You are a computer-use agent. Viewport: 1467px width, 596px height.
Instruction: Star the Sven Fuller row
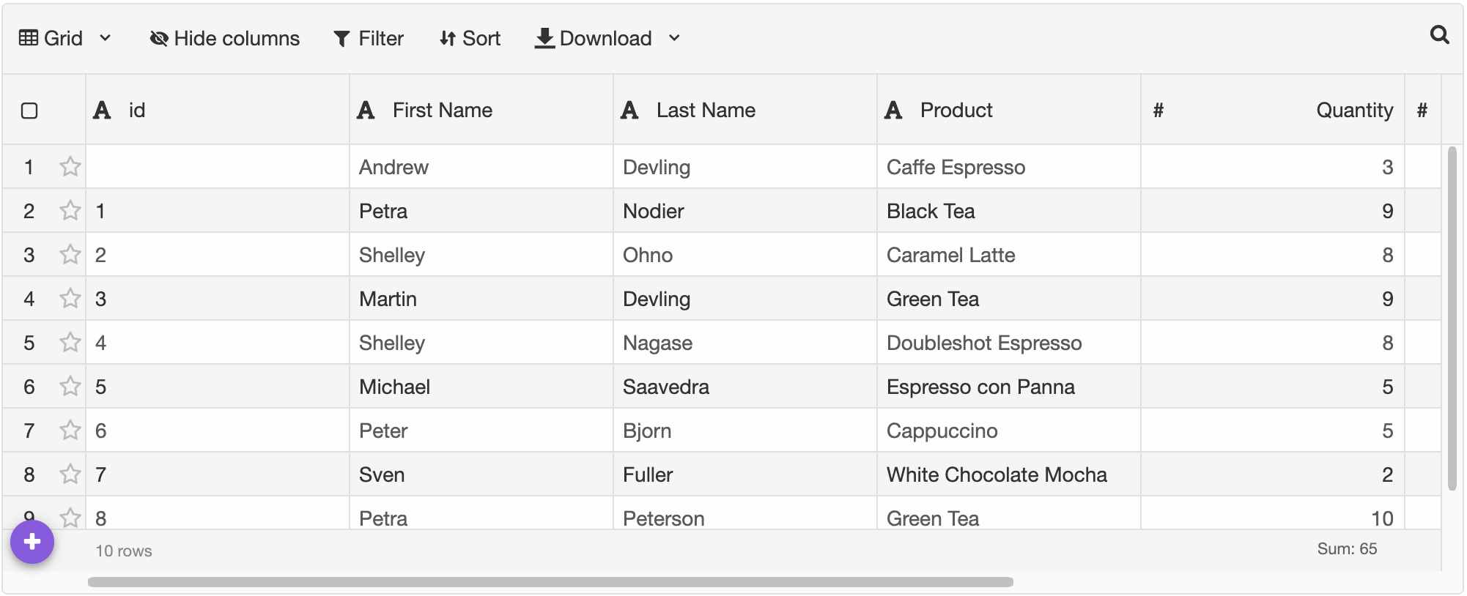(70, 474)
